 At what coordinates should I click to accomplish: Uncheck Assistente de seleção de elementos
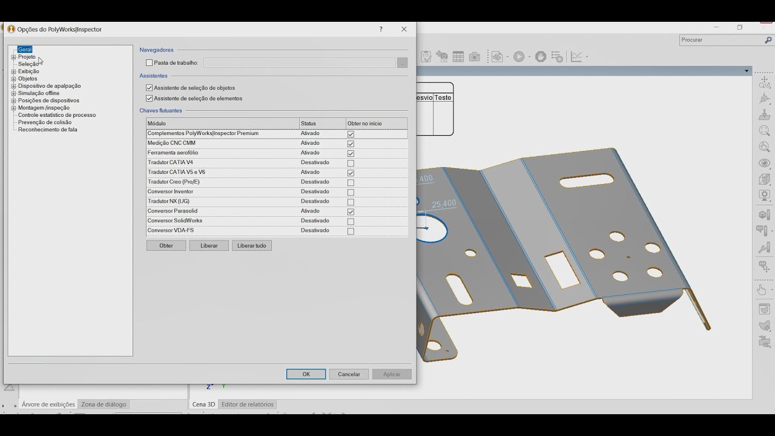tap(150, 98)
